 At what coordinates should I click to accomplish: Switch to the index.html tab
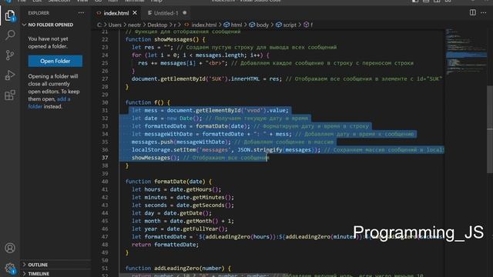tap(116, 13)
